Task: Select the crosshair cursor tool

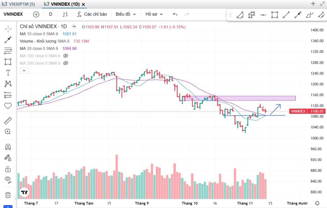Action: [8, 28]
